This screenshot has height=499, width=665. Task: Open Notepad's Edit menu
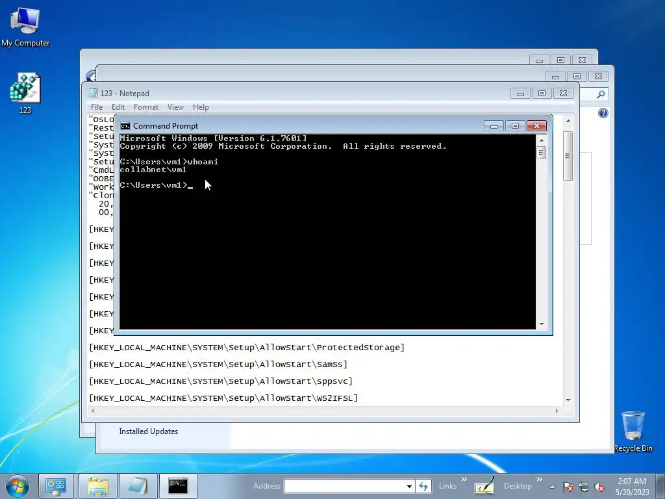coord(118,107)
